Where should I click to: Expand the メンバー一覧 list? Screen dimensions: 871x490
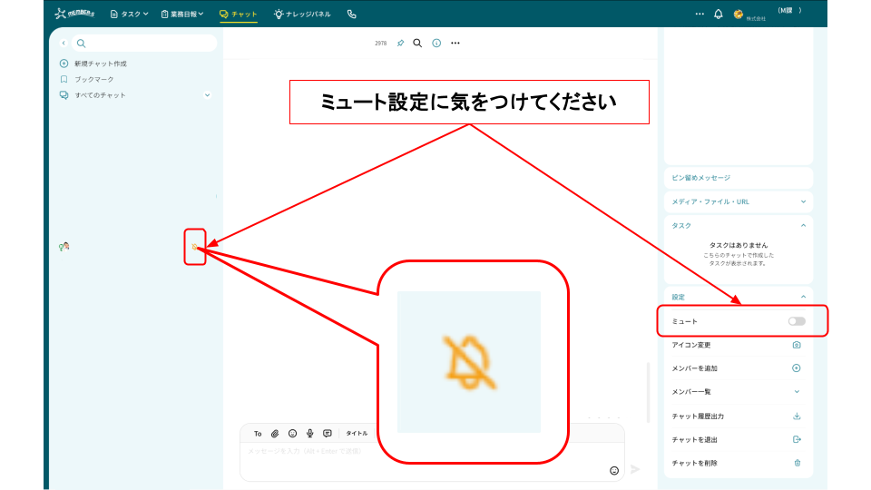click(x=797, y=392)
